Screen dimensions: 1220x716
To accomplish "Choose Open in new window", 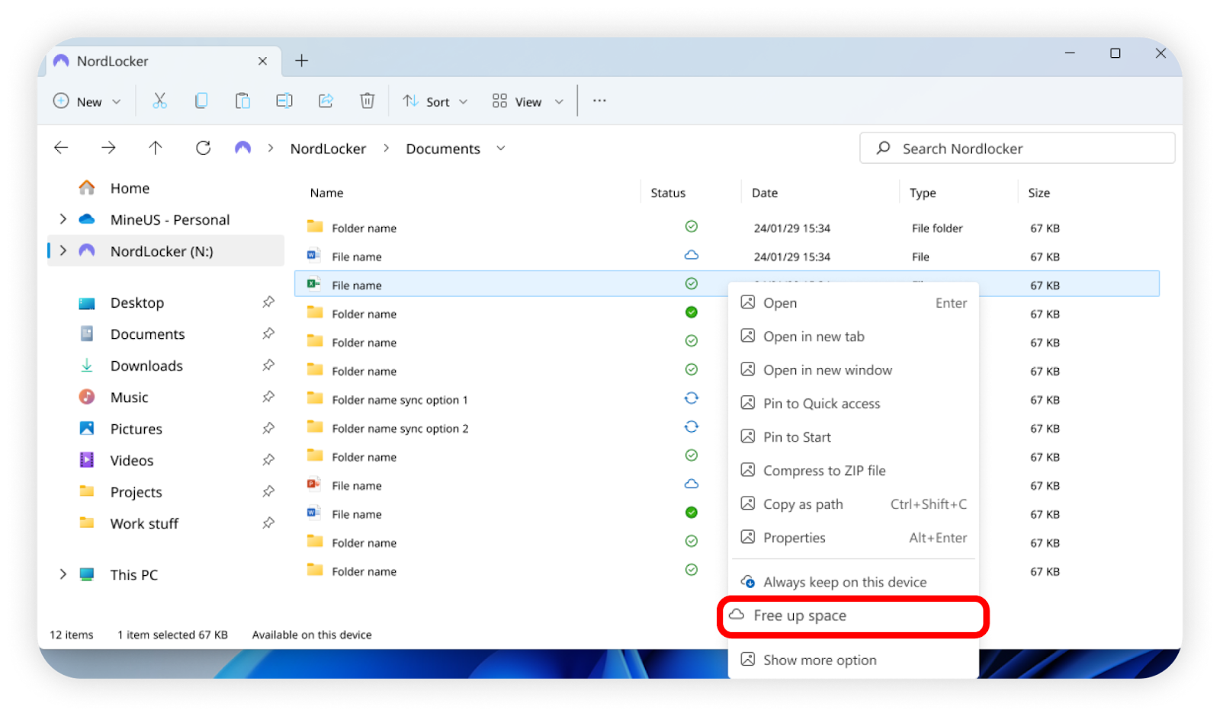I will coord(853,369).
